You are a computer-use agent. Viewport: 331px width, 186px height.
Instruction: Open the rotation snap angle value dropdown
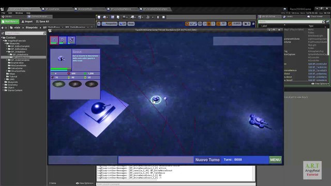(x=223, y=24)
